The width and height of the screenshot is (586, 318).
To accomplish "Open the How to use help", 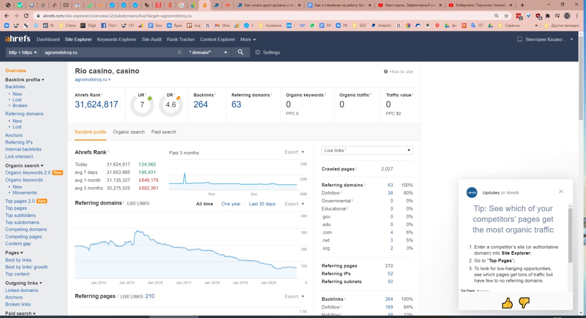I will 398,71.
